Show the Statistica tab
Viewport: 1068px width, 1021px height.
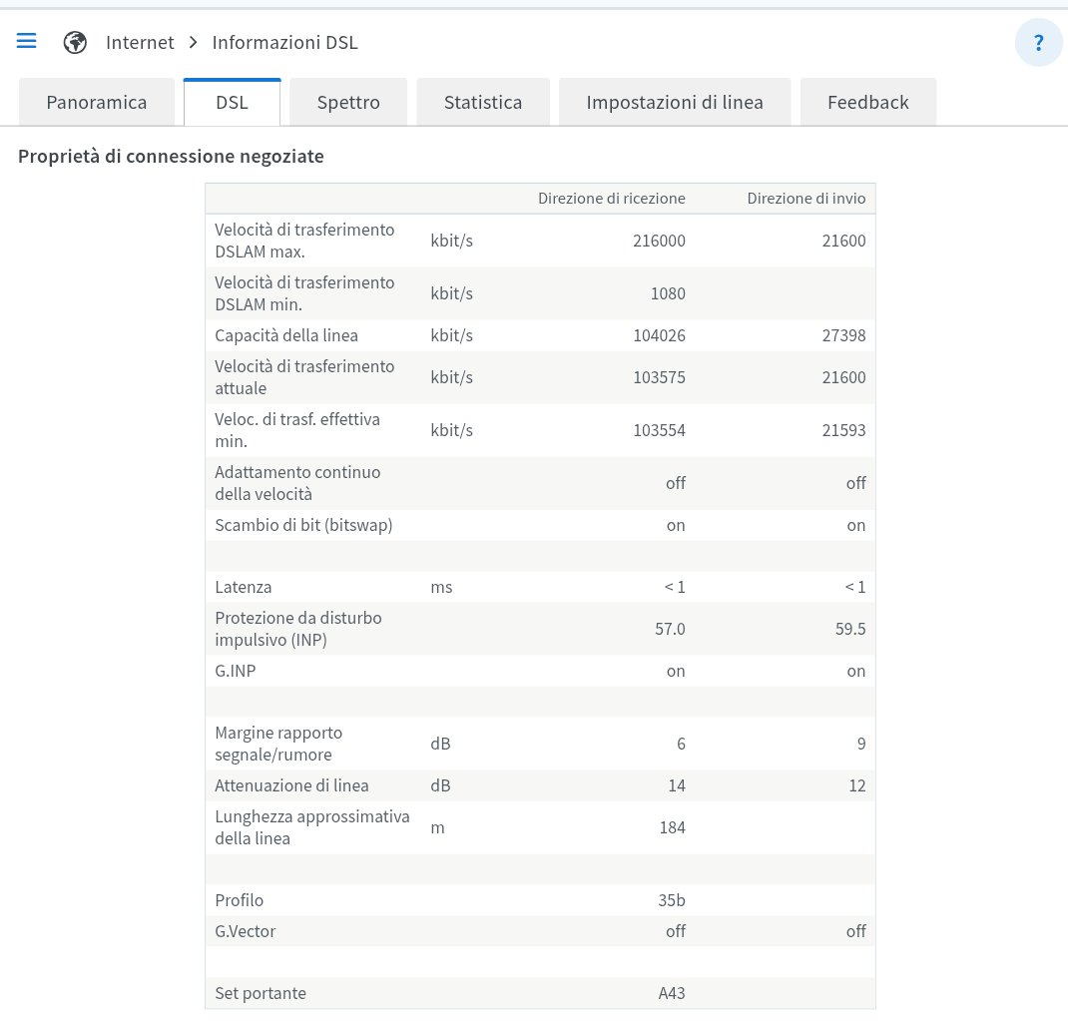point(483,102)
